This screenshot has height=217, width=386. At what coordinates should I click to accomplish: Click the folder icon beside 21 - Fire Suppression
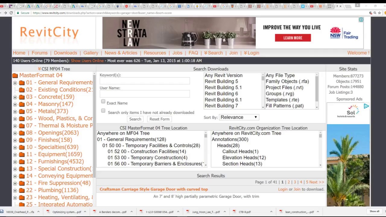point(22,183)
